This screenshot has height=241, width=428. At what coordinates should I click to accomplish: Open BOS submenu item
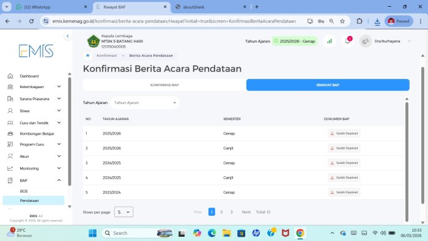click(24, 191)
